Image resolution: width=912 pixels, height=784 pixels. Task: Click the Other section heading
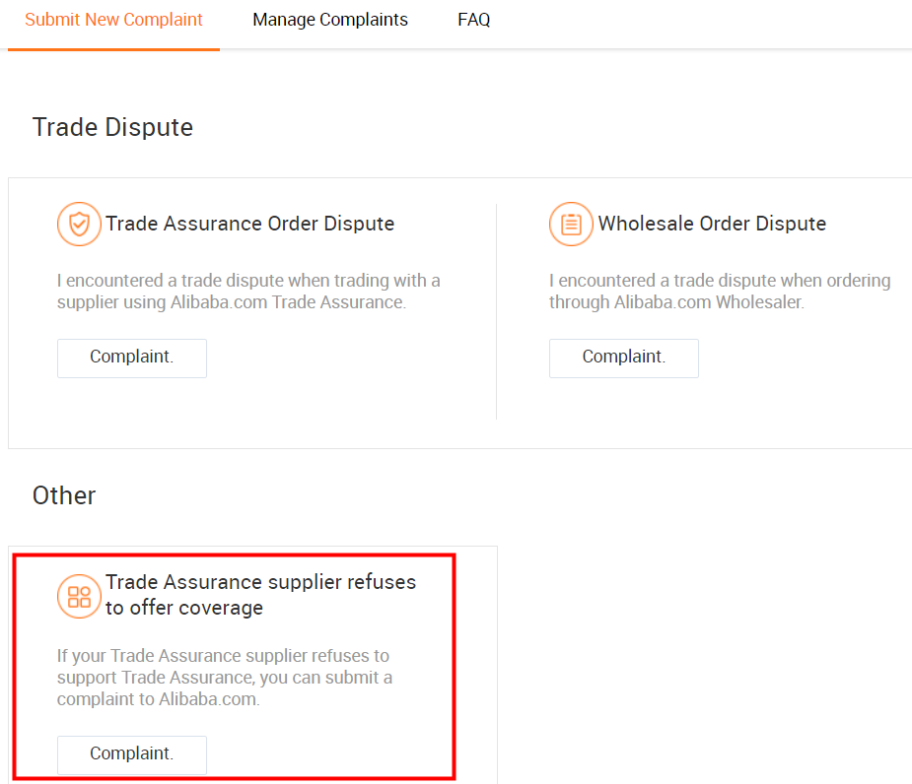[x=64, y=495]
